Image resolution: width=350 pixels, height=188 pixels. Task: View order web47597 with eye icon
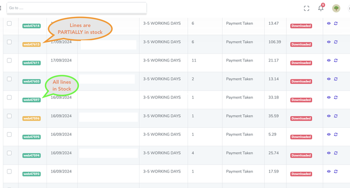click(329, 97)
